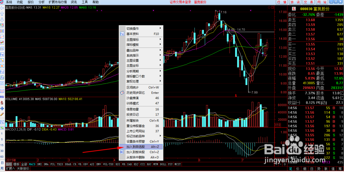The width and height of the screenshot is (344, 172).
Task: Select daily 日 period in left sidebar
Action: (x=2, y=163)
